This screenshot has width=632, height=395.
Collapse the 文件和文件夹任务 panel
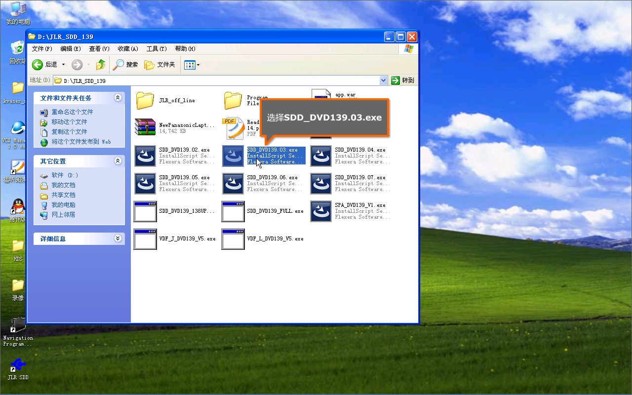(x=118, y=98)
